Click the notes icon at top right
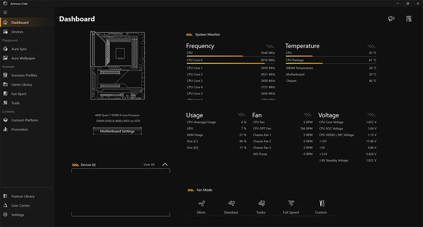This screenshot has height=227, width=423. click(409, 19)
